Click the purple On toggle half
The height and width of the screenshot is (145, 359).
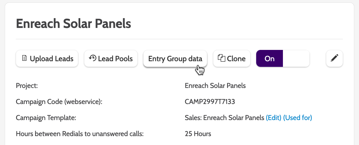[x=269, y=59]
